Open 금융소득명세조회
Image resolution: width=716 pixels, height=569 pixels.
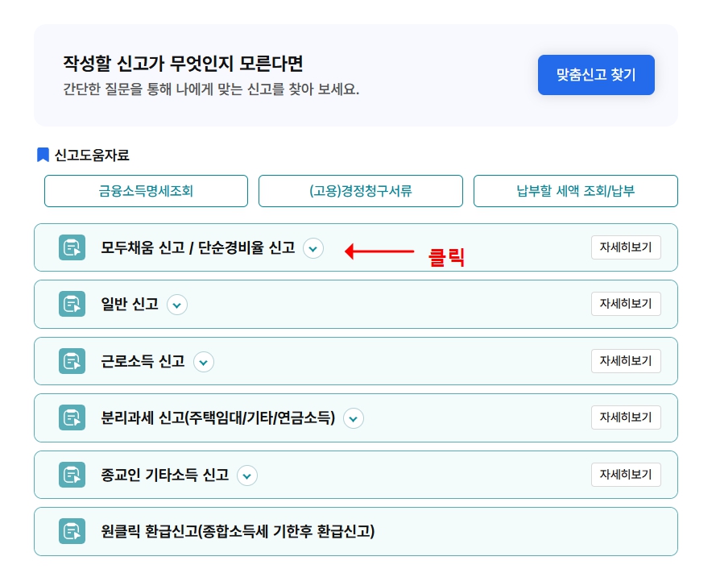[146, 191]
